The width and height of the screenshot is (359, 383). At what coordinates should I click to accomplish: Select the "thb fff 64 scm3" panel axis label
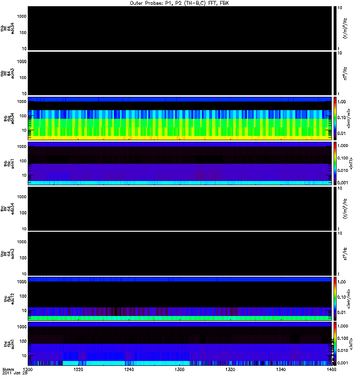coord(8,74)
